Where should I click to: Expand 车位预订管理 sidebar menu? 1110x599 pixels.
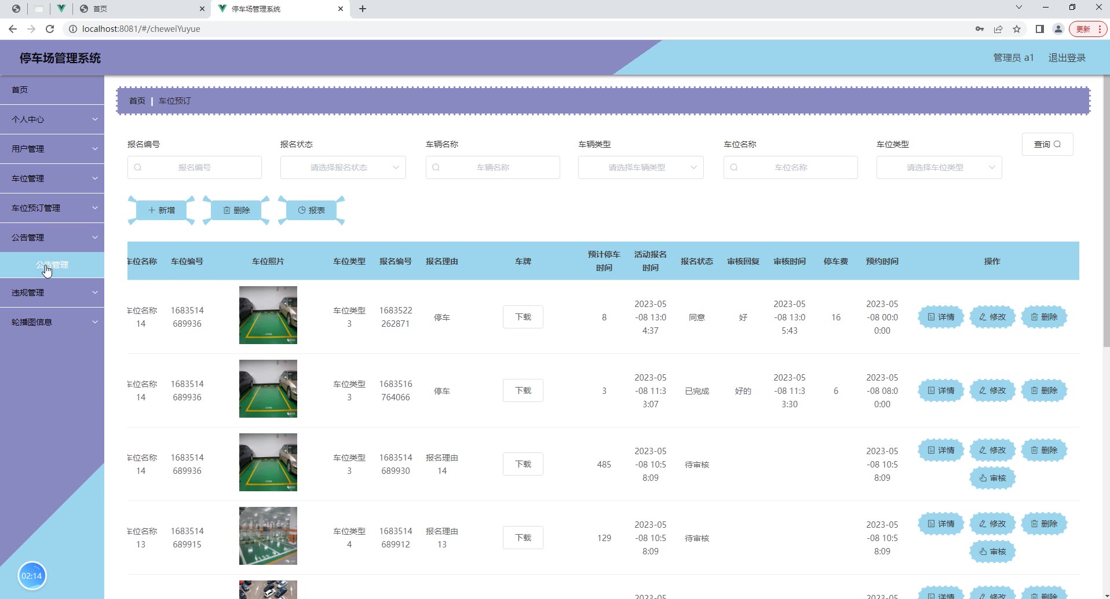[52, 208]
